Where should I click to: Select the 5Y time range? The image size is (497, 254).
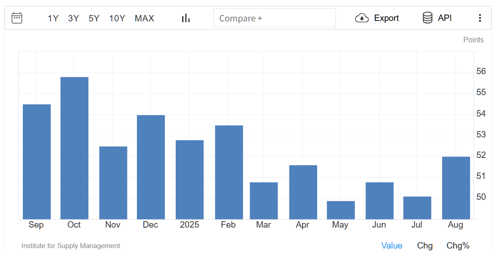[94, 18]
